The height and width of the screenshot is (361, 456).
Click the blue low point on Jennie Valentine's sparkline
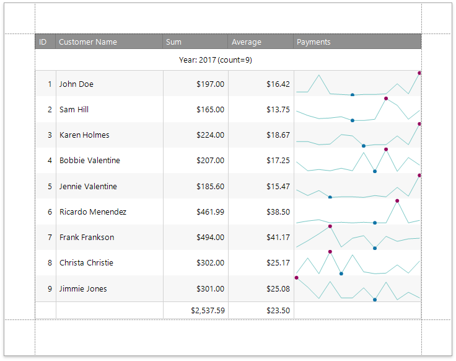click(330, 197)
